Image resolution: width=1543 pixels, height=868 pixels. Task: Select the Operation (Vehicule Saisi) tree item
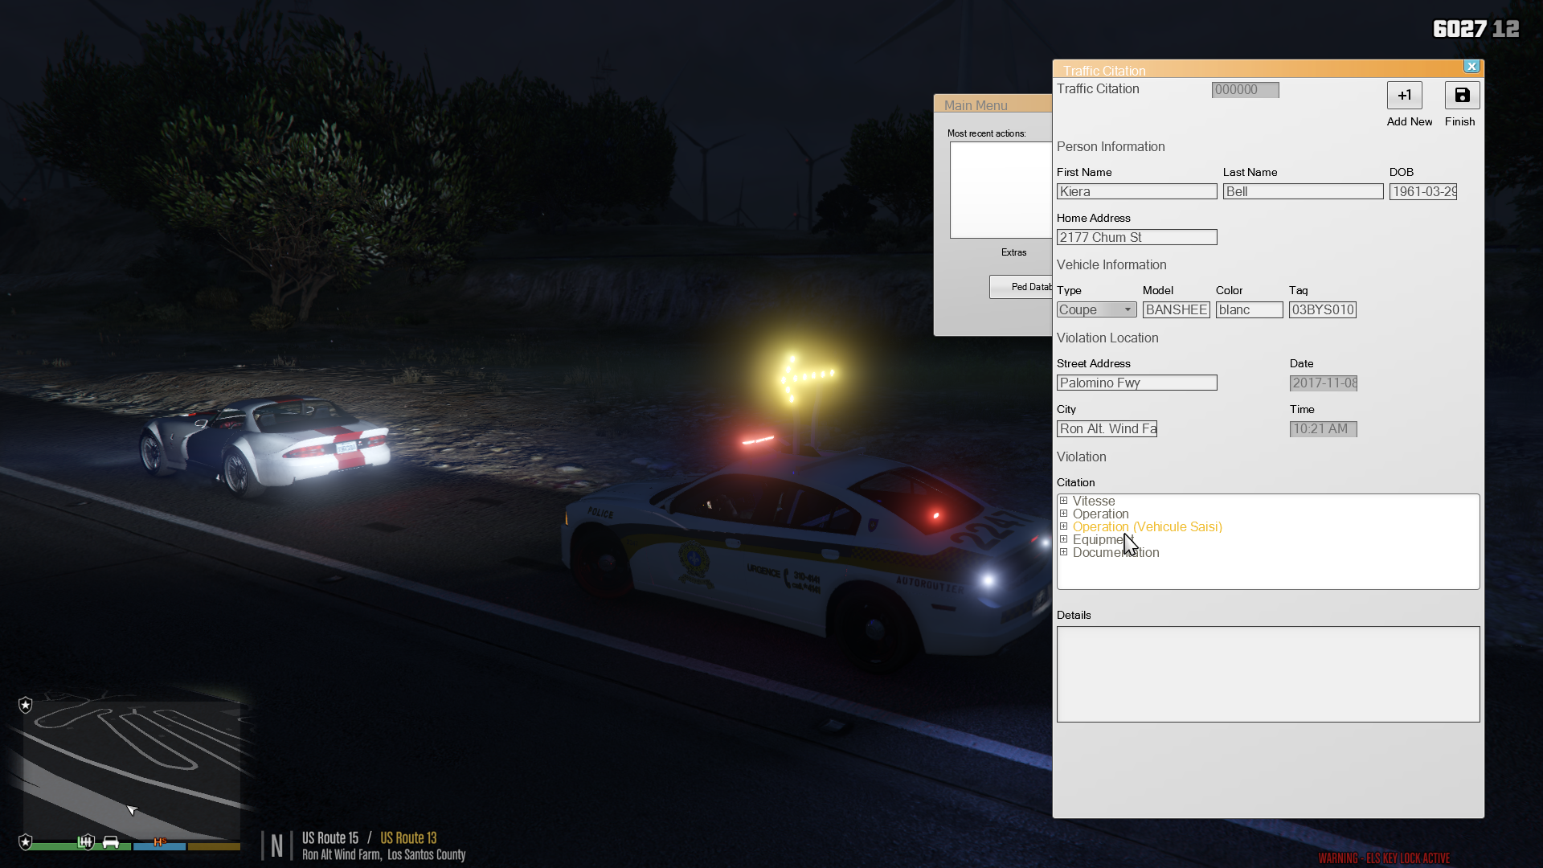[x=1147, y=526]
